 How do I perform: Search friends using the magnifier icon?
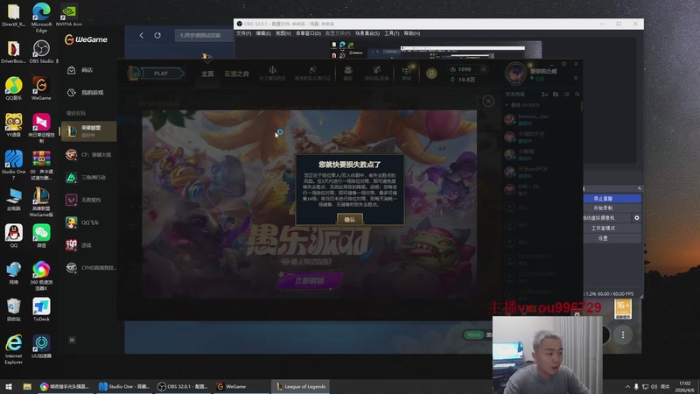tap(577, 95)
